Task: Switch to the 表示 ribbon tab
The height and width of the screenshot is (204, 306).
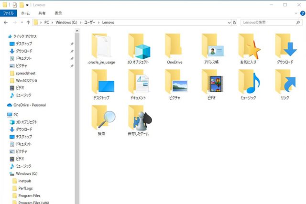Action: coord(58,13)
